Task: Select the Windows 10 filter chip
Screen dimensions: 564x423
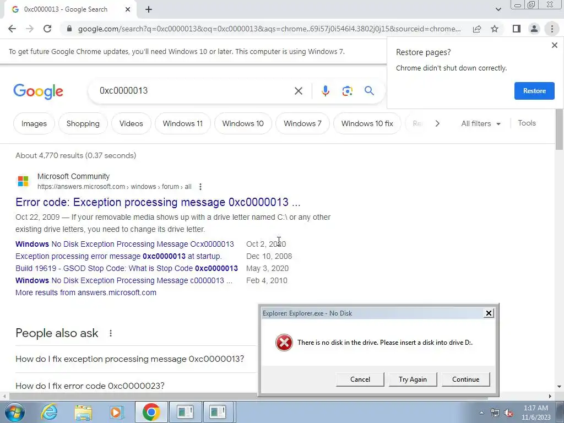Action: [x=243, y=123]
